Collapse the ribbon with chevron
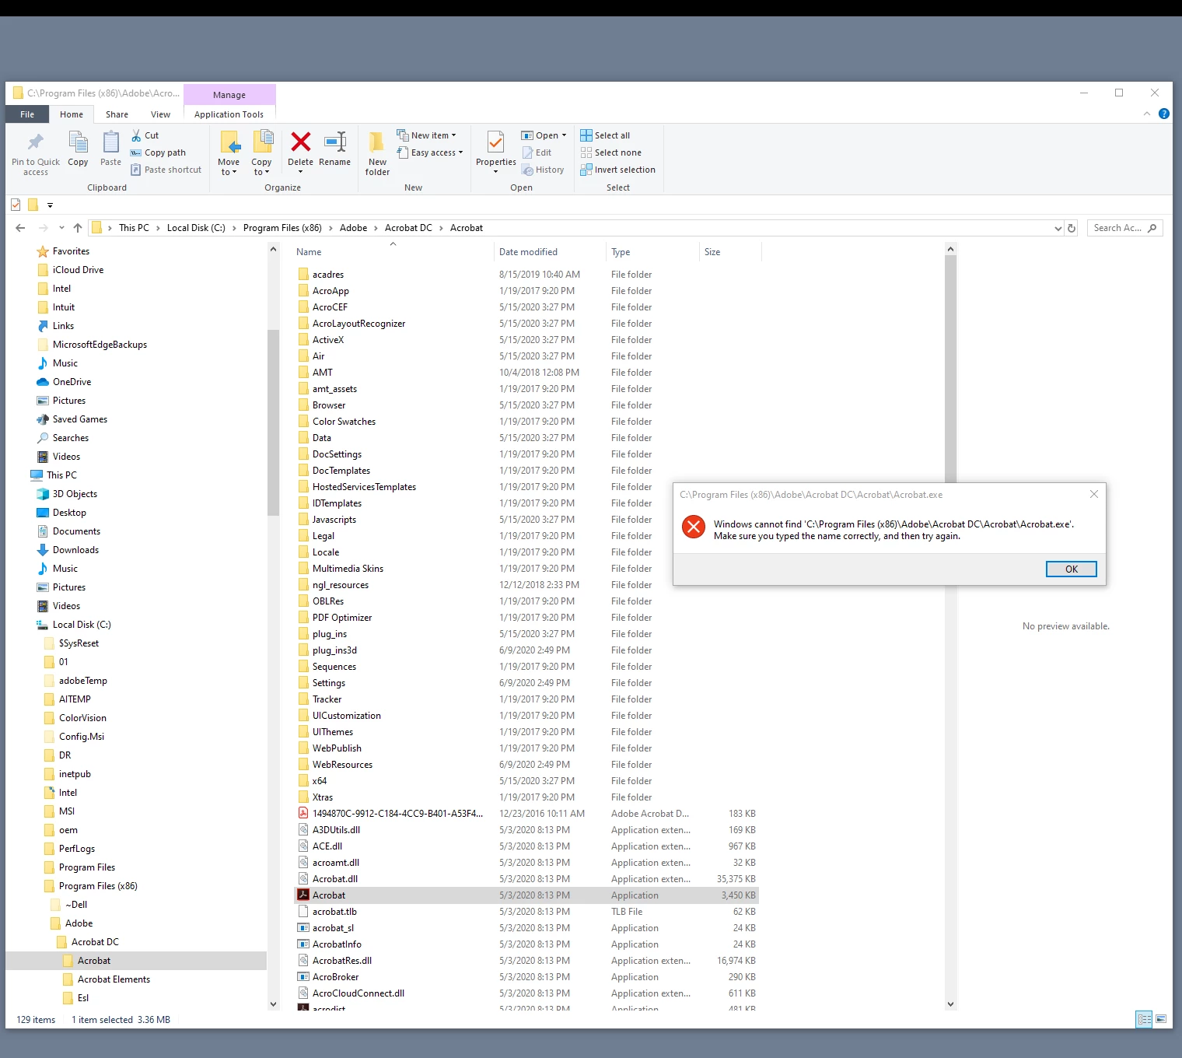Screen dimensions: 1182x1058 pyautogui.click(x=1147, y=114)
